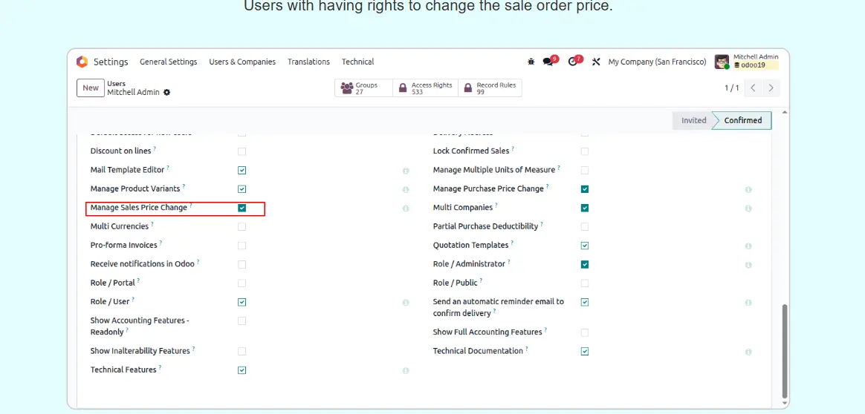Open the conversations chat icon
The height and width of the screenshot is (414, 865).
[548, 62]
